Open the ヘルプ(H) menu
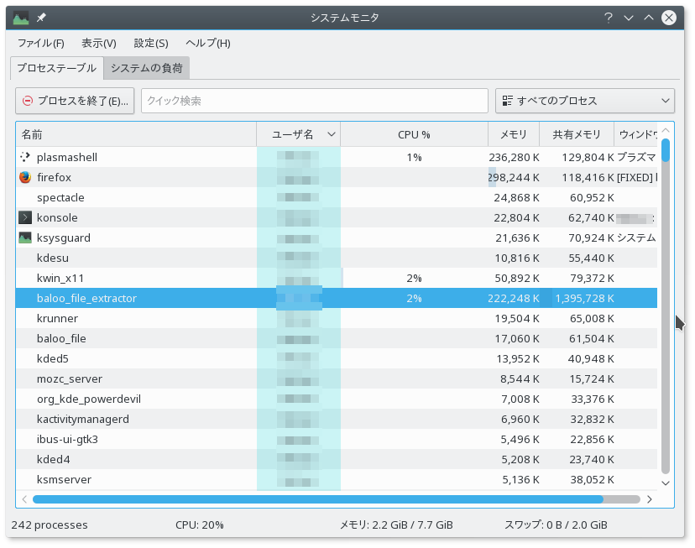 point(208,43)
